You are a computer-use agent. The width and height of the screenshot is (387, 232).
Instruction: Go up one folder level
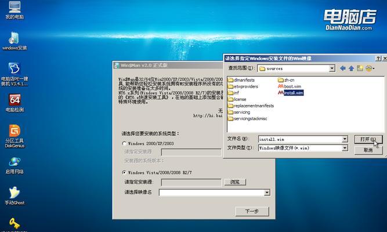coord(351,68)
